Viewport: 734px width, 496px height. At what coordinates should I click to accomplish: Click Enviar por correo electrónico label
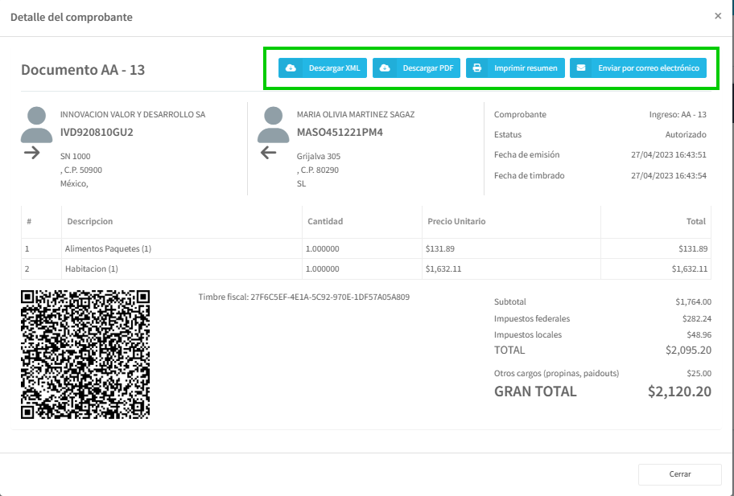point(649,68)
